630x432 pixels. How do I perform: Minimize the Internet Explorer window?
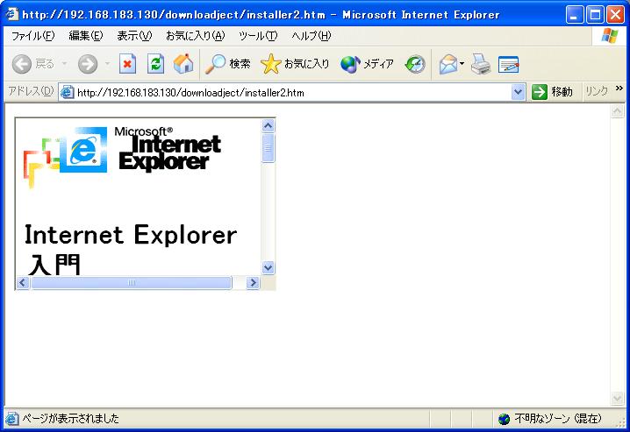tap(575, 15)
